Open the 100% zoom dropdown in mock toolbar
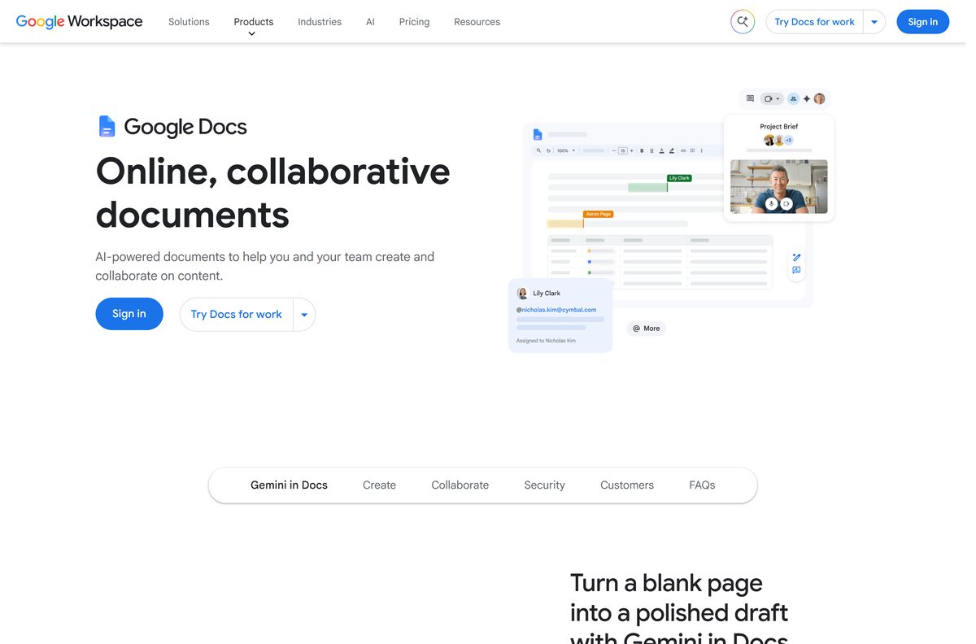The width and height of the screenshot is (976, 644). pyautogui.click(x=565, y=150)
